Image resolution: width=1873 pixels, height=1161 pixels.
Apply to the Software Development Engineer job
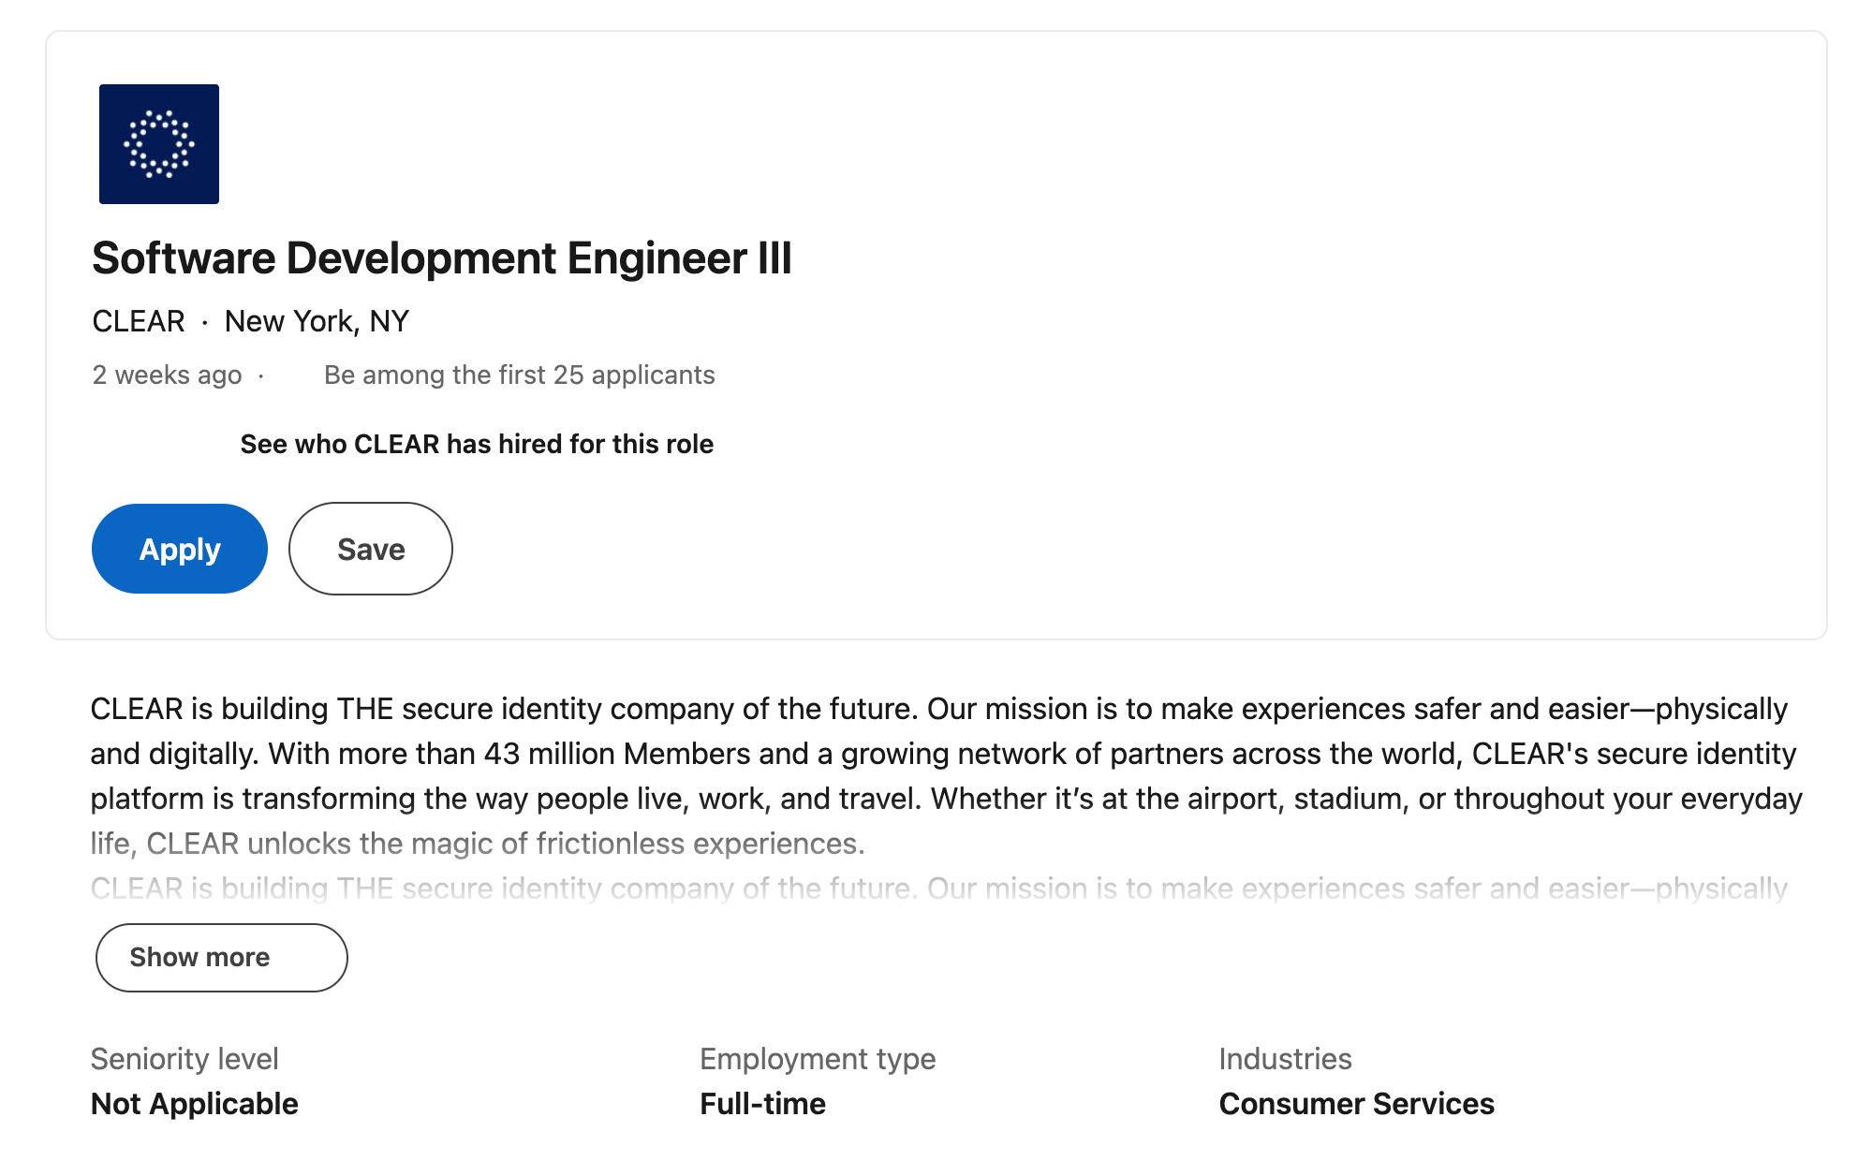(x=180, y=549)
